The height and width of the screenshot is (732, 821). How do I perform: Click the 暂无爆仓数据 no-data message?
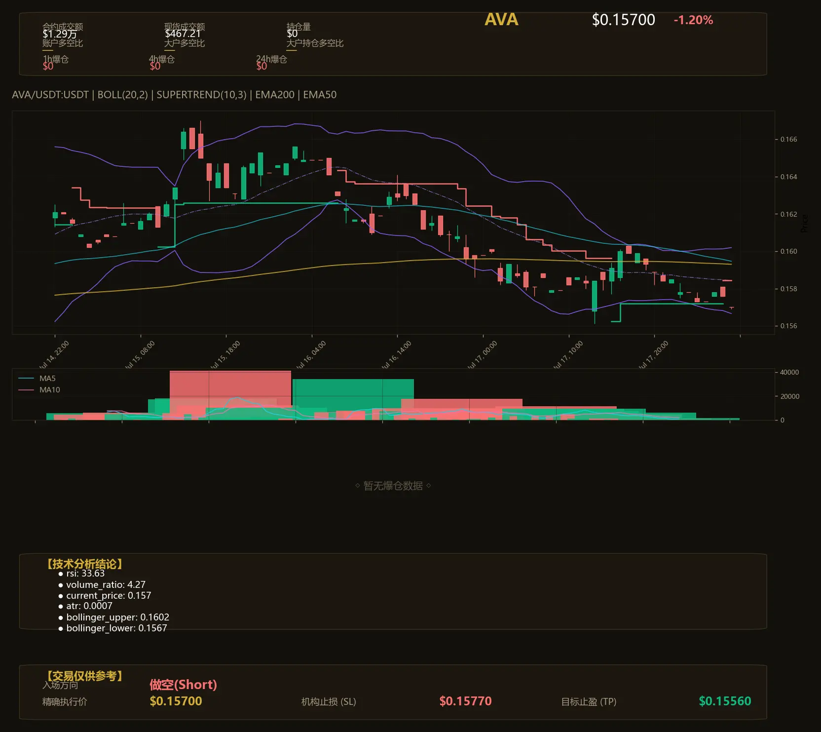click(x=393, y=486)
